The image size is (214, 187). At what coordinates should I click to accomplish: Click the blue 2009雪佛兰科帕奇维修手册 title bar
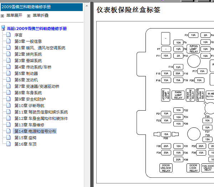coord(42,7)
